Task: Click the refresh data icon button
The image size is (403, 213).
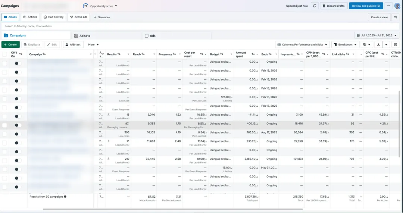Action: click(315, 6)
